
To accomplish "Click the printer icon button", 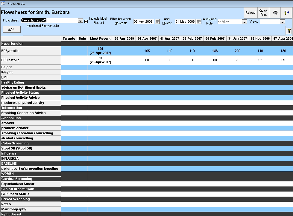I will pos(275,13).
